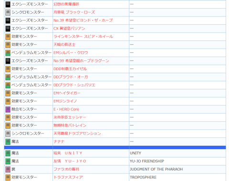Click the black card icon in the CX 冀望皇バリアン row

click(8, 29)
